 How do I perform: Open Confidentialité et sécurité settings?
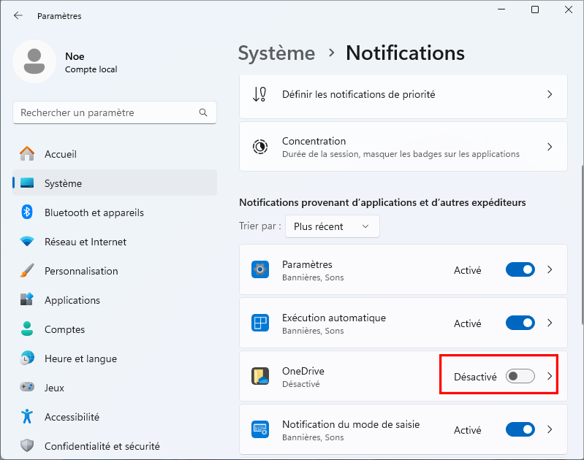pyautogui.click(x=115, y=445)
